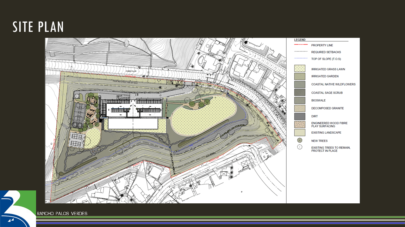Click the Rancho Palos Verdes footer text
The width and height of the screenshot is (405, 227).
tap(62, 213)
